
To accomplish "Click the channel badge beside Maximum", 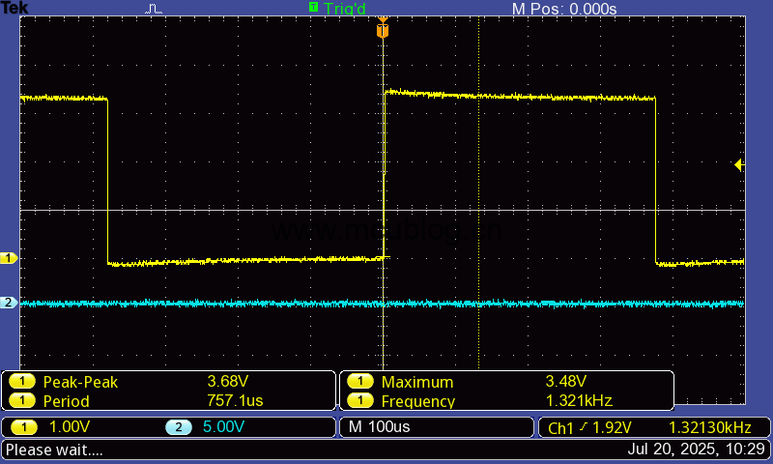I will [x=360, y=382].
